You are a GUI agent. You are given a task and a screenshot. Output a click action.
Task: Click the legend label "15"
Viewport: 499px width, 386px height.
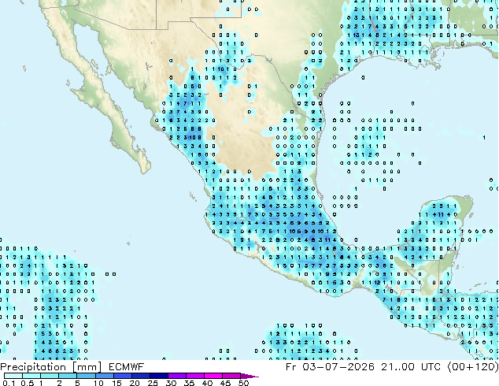pyautogui.click(x=116, y=383)
